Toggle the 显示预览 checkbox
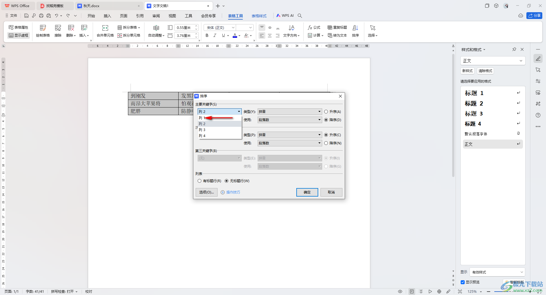This screenshot has height=295, width=546. tap(463, 282)
